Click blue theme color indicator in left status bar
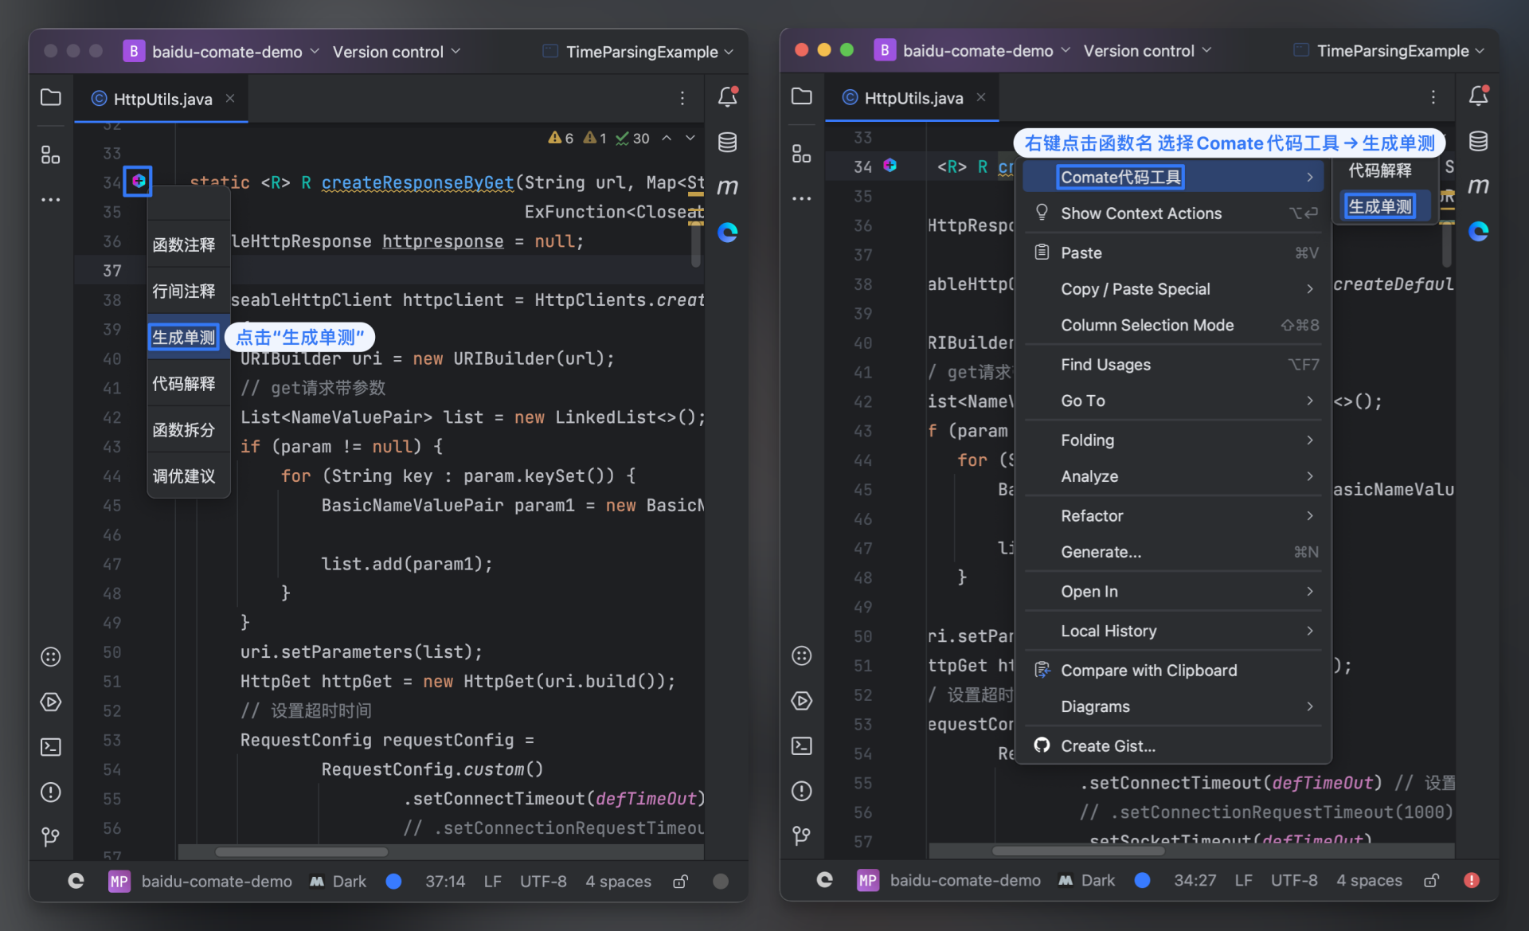The height and width of the screenshot is (931, 1529). point(393,881)
